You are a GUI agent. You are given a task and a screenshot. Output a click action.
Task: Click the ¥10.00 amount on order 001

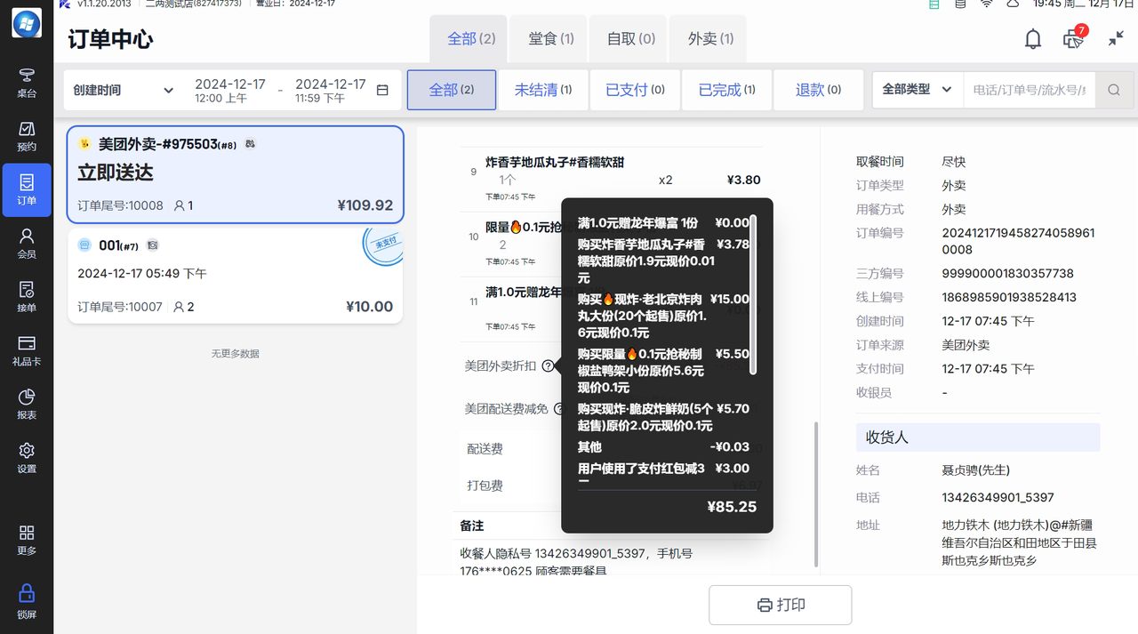point(369,307)
